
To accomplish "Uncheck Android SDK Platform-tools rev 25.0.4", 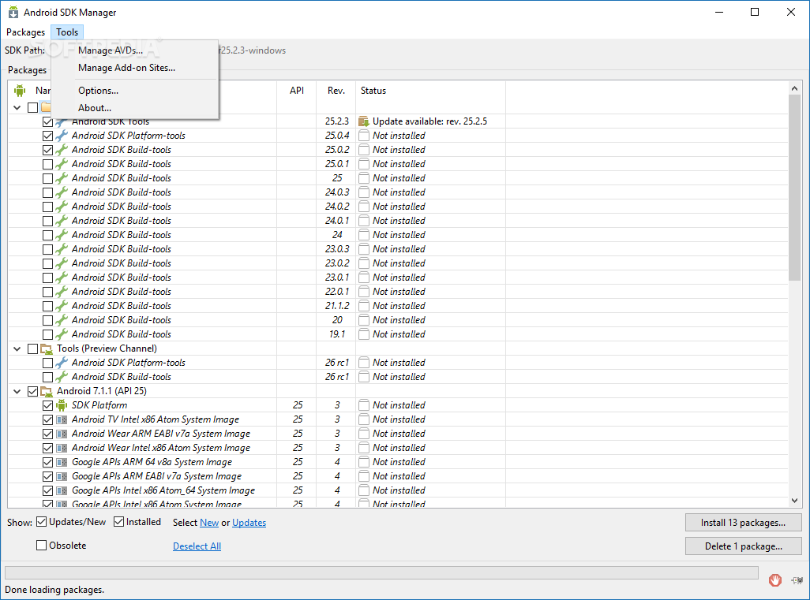I will pos(47,136).
